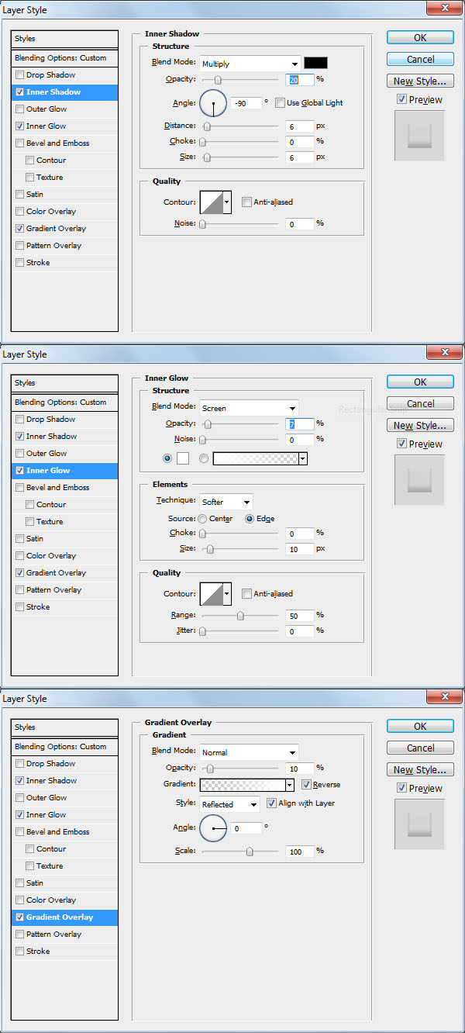Click OK in the Inner Glow dialog
Viewport: 465px width, 1033px height.
pyautogui.click(x=420, y=382)
